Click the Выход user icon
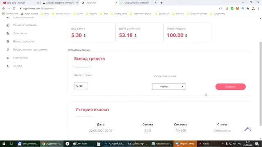Screen dimensions: 262x147 point(8,66)
